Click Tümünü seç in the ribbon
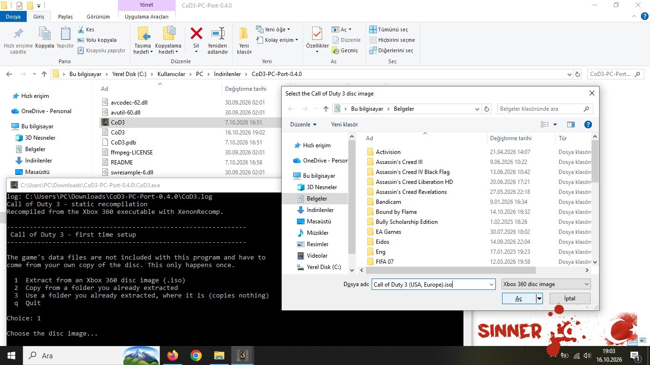The width and height of the screenshot is (650, 365). click(389, 29)
